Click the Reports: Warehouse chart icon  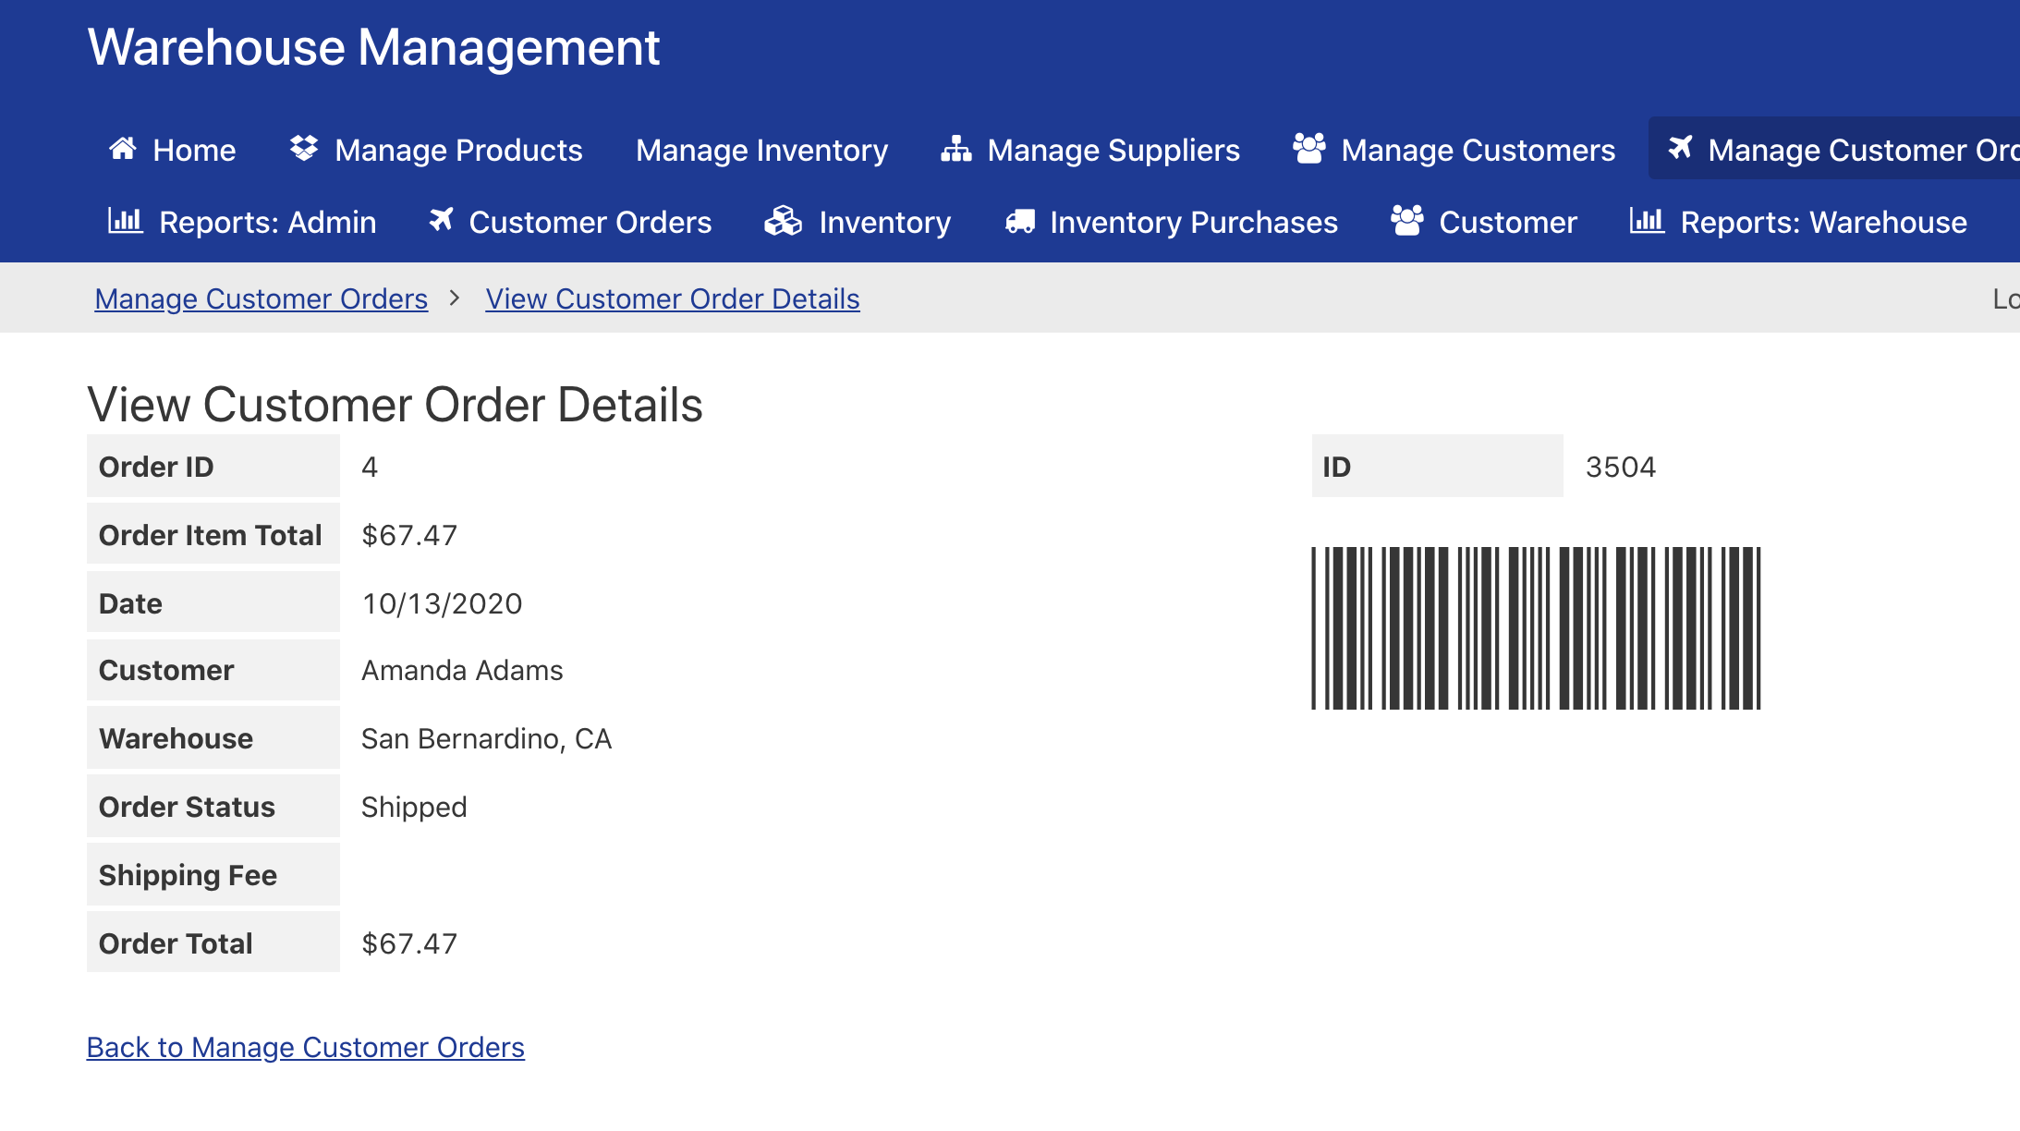(1647, 221)
